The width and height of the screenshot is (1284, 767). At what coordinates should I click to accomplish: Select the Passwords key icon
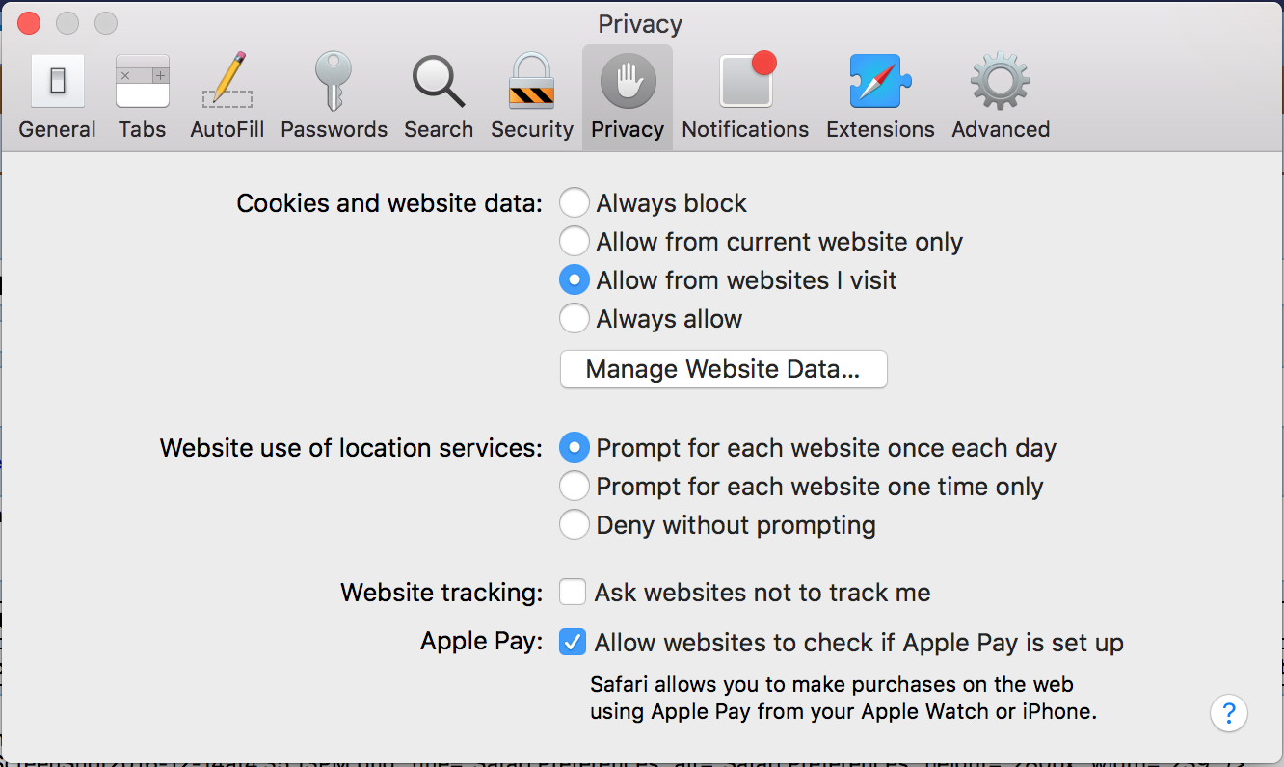334,96
